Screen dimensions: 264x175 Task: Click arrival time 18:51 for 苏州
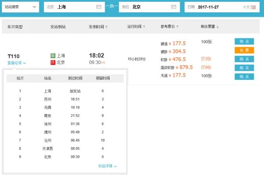coord(75,99)
